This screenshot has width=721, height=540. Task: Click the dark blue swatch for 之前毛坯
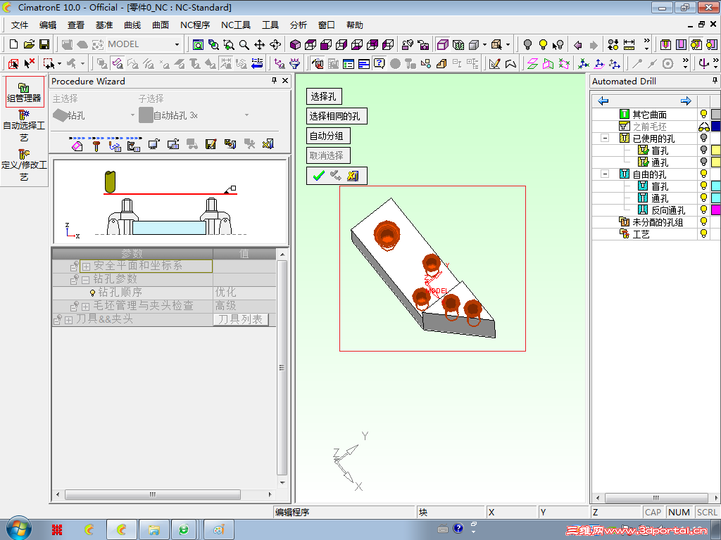[x=716, y=127]
